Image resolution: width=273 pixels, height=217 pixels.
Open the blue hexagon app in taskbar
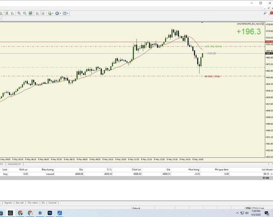40,213
